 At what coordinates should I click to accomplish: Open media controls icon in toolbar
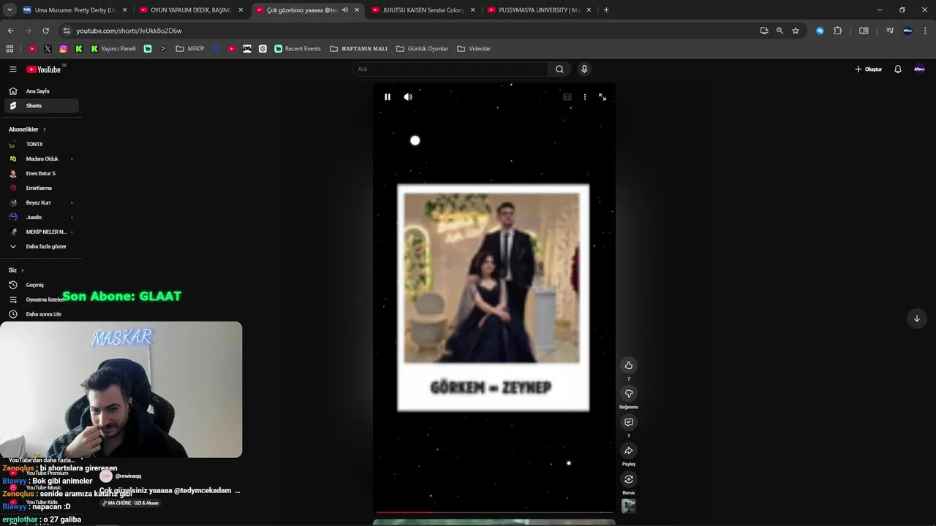tap(890, 31)
